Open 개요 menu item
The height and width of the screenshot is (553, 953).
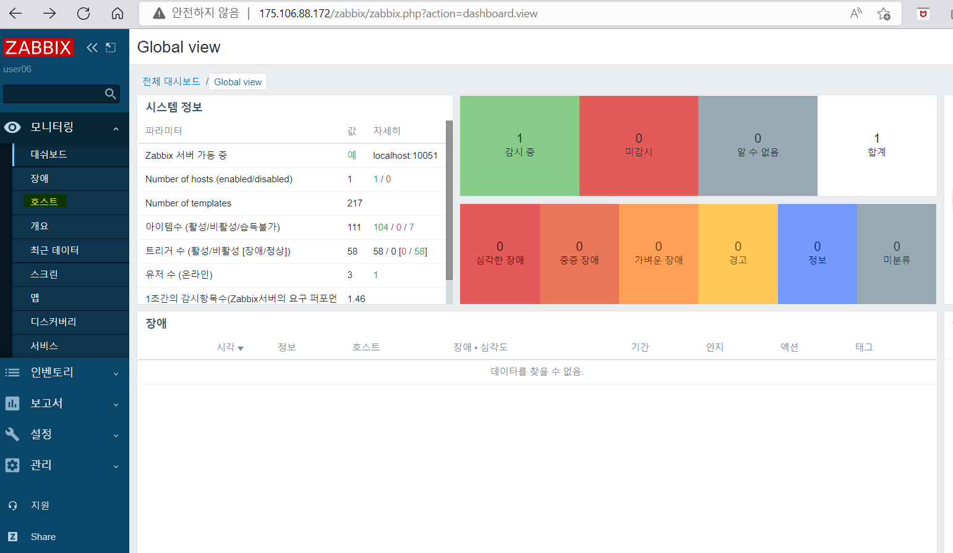[71, 226]
